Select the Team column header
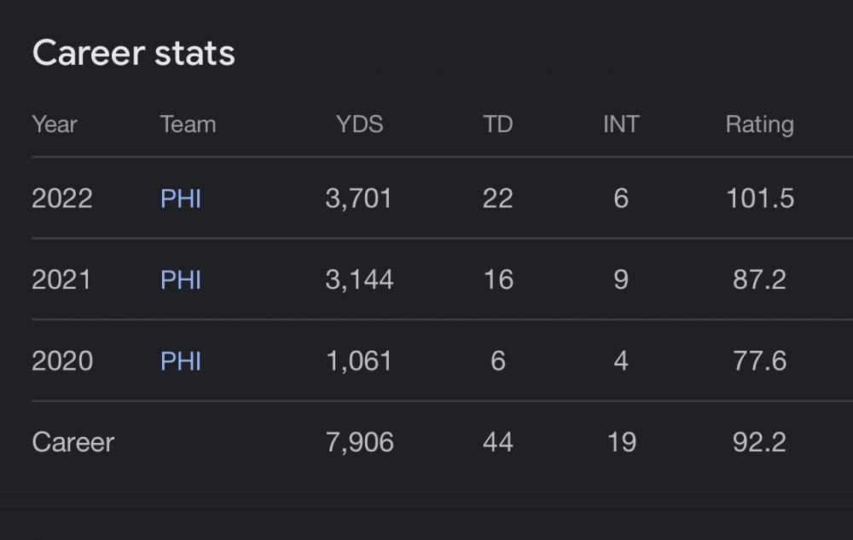The height and width of the screenshot is (540, 853). pos(188,124)
